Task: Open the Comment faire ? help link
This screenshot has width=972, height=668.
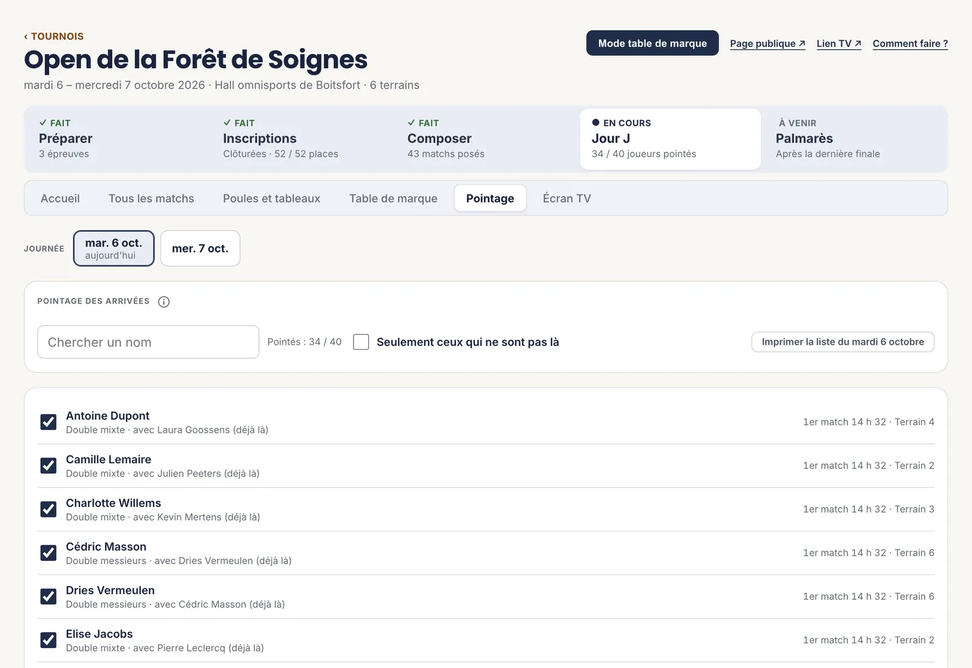Action: (910, 44)
